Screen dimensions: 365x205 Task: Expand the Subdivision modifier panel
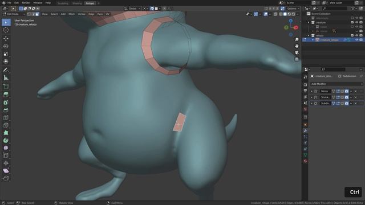[x=312, y=103]
